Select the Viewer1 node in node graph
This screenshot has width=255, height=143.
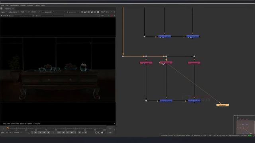click(222, 105)
